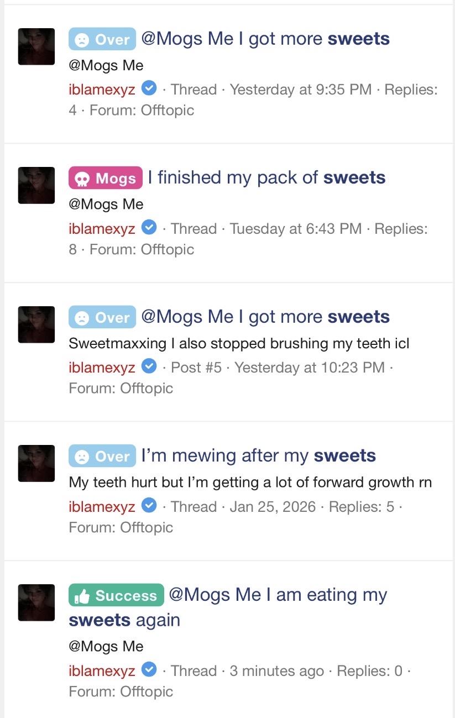This screenshot has height=718, width=455.
Task: Click the pink 'Mogs' skull prefix badge
Action: point(105,178)
